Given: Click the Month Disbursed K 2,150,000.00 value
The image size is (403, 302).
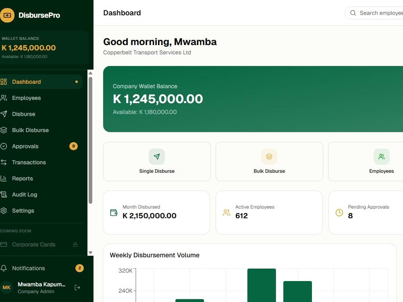Looking at the screenshot, I should [x=150, y=216].
